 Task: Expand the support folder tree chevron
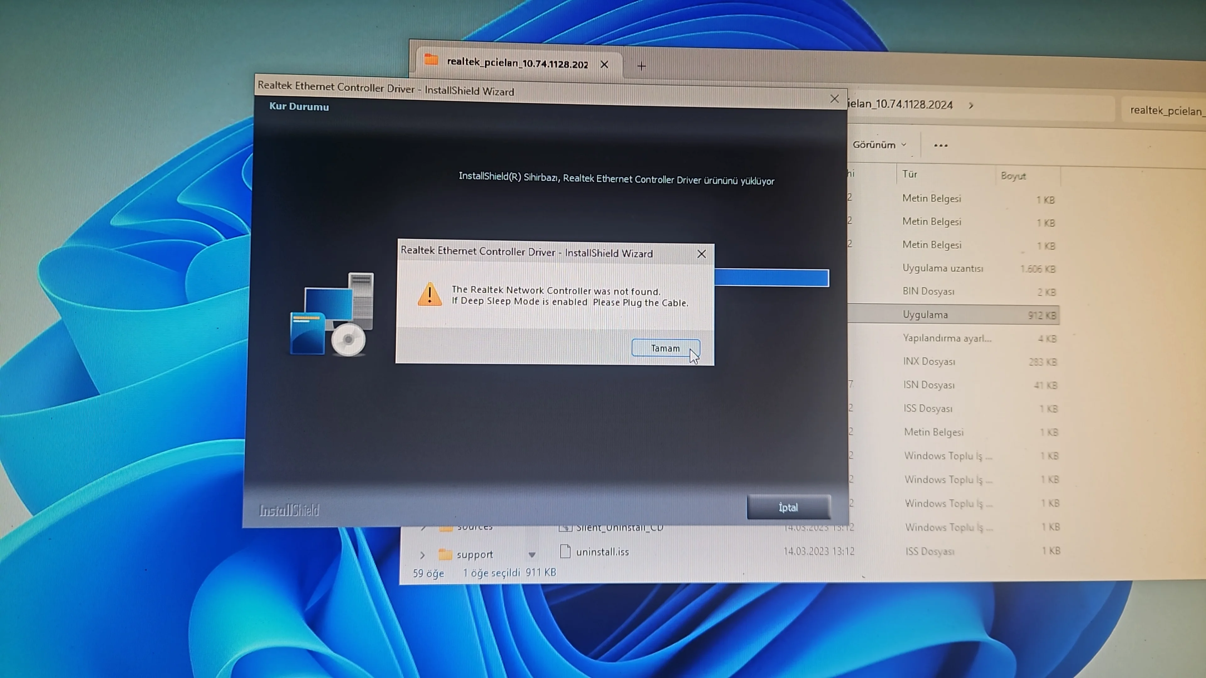click(422, 555)
